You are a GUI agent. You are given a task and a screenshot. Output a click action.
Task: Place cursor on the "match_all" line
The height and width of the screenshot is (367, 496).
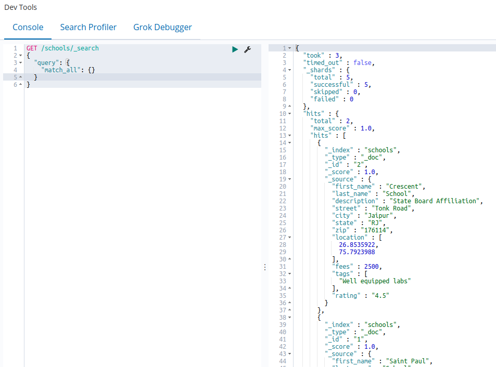[x=68, y=70]
